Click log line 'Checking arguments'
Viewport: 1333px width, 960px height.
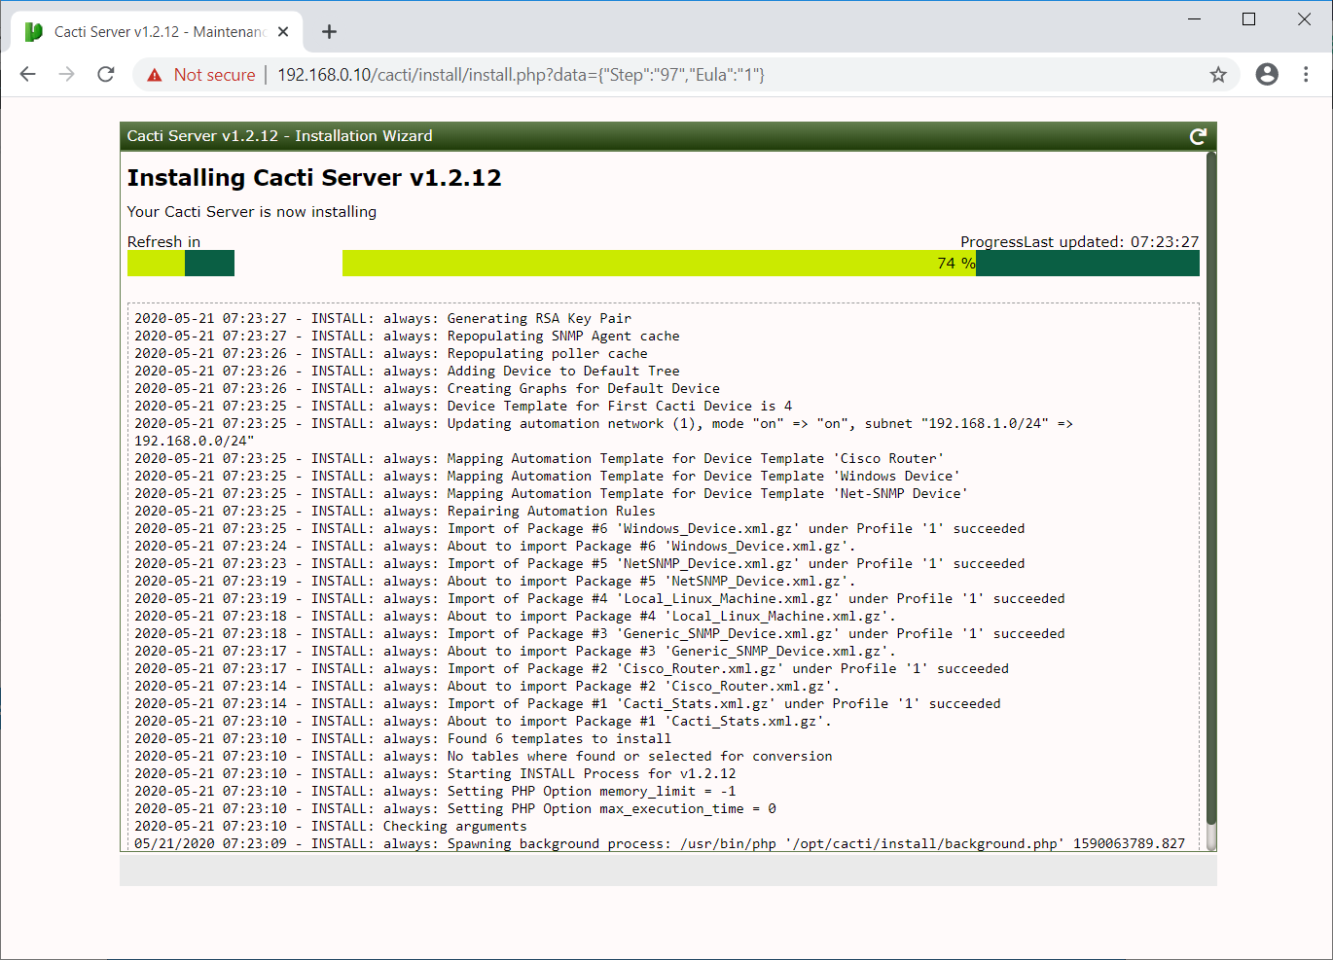331,827
